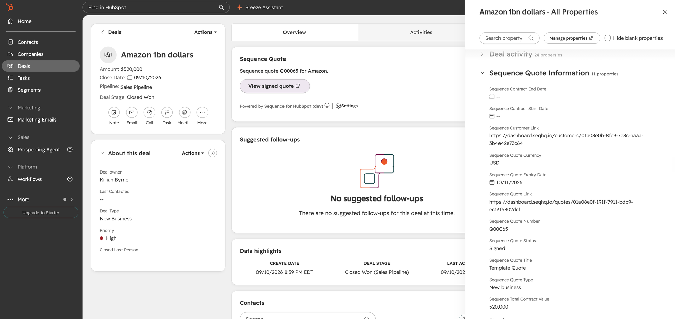This screenshot has width=675, height=319.
Task: Click the Sequence Total Contract Value 520,000
Action: tap(499, 307)
